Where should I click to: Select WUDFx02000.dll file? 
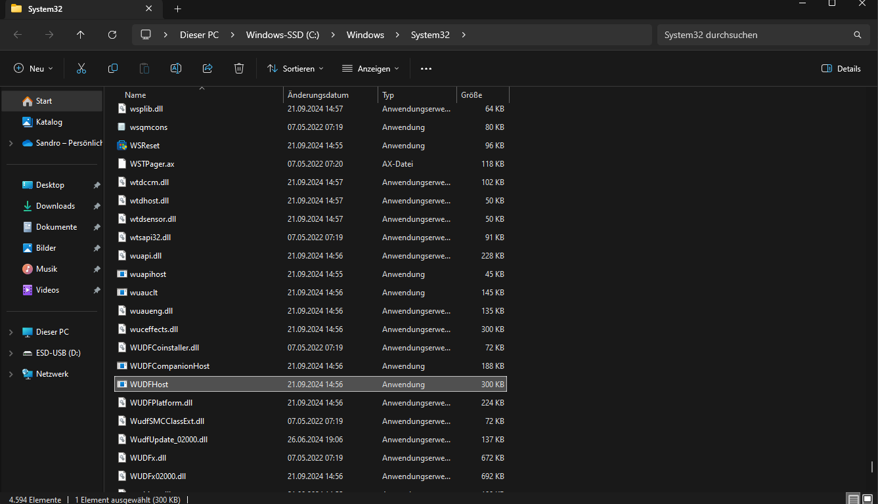point(311,476)
